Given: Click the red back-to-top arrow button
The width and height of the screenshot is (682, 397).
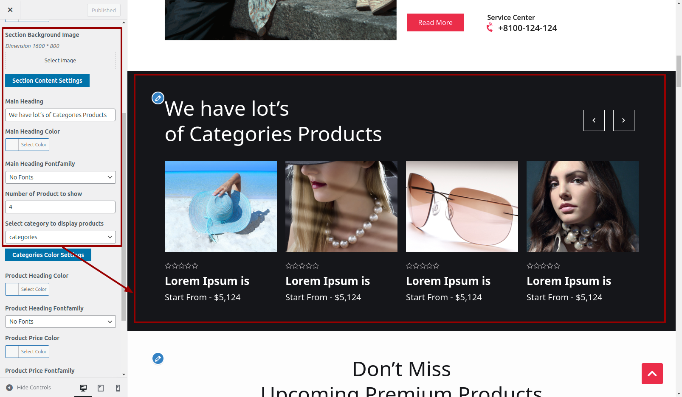Looking at the screenshot, I should tap(652, 374).
